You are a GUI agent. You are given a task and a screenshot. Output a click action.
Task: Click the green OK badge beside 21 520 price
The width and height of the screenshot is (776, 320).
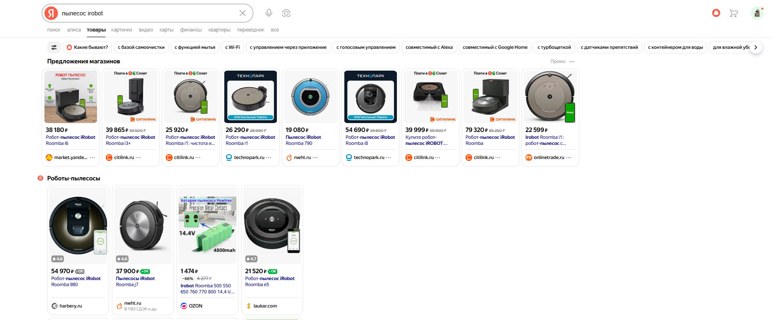tap(272, 272)
